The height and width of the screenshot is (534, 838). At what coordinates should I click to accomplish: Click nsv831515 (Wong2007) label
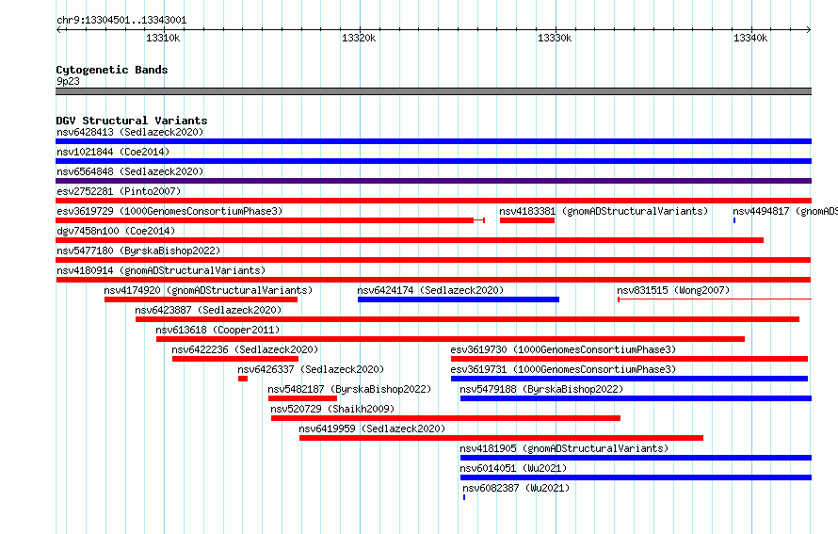(673, 290)
